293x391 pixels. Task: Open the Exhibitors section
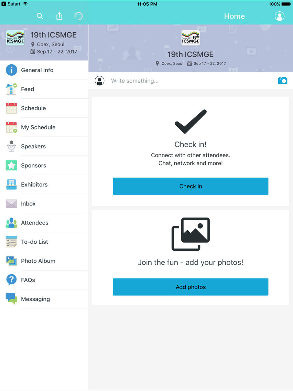pos(44,184)
